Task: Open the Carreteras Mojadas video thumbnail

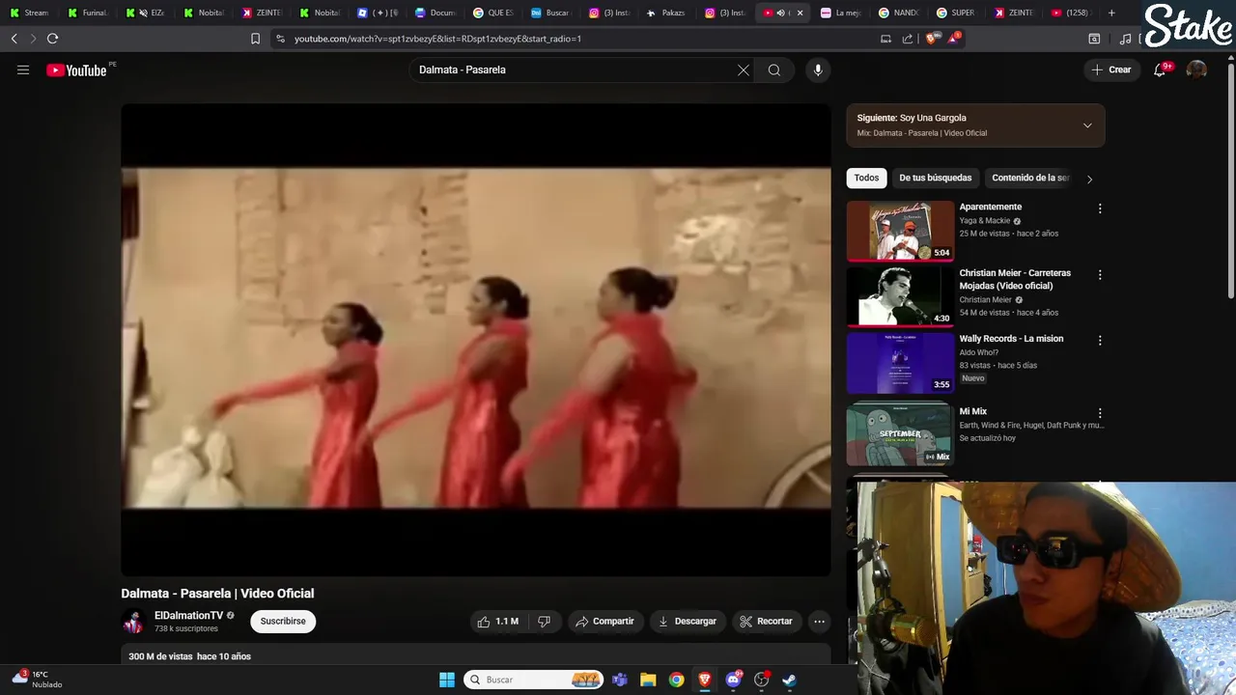Action: (900, 296)
